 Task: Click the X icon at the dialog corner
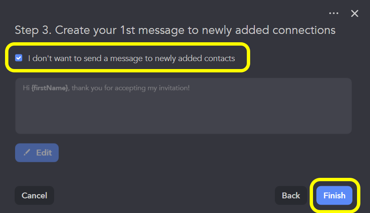pos(354,13)
